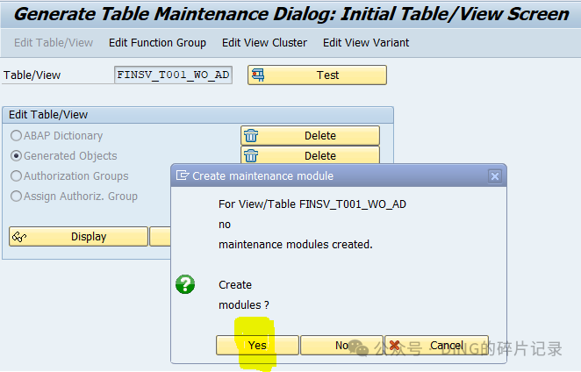This screenshot has height=372, width=581.
Task: Click glasses icon on Display button
Action: 19,236
